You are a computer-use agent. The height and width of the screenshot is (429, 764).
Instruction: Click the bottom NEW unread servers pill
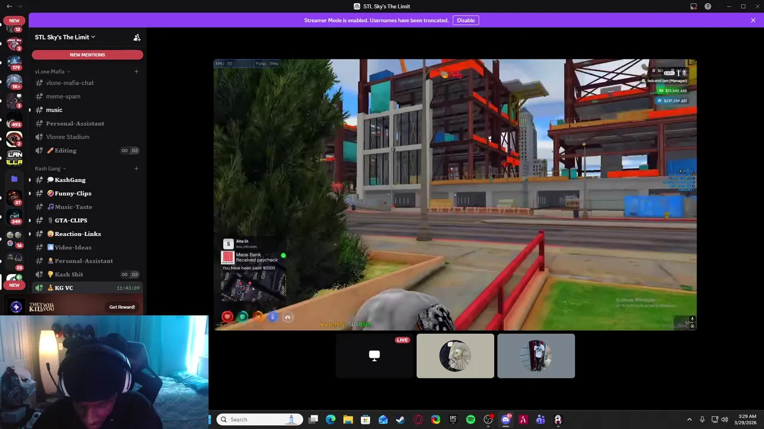pos(14,285)
